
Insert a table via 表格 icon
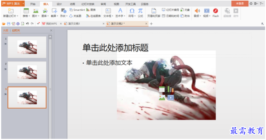[x=26, y=11]
